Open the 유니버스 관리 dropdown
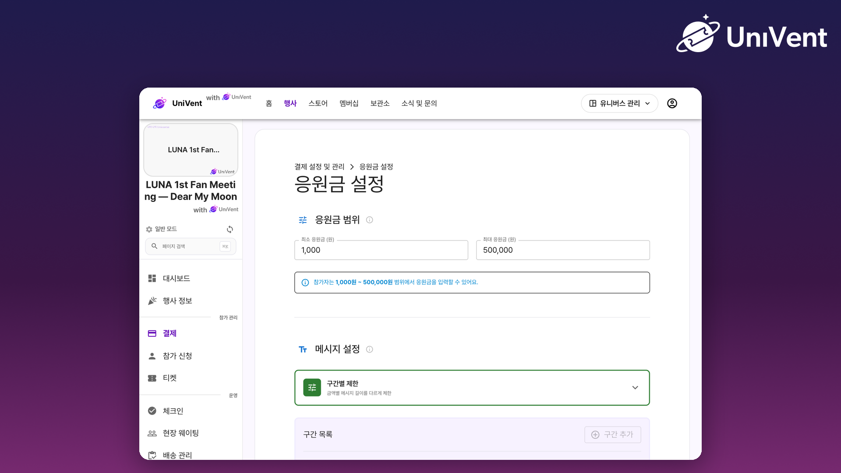 pos(619,103)
